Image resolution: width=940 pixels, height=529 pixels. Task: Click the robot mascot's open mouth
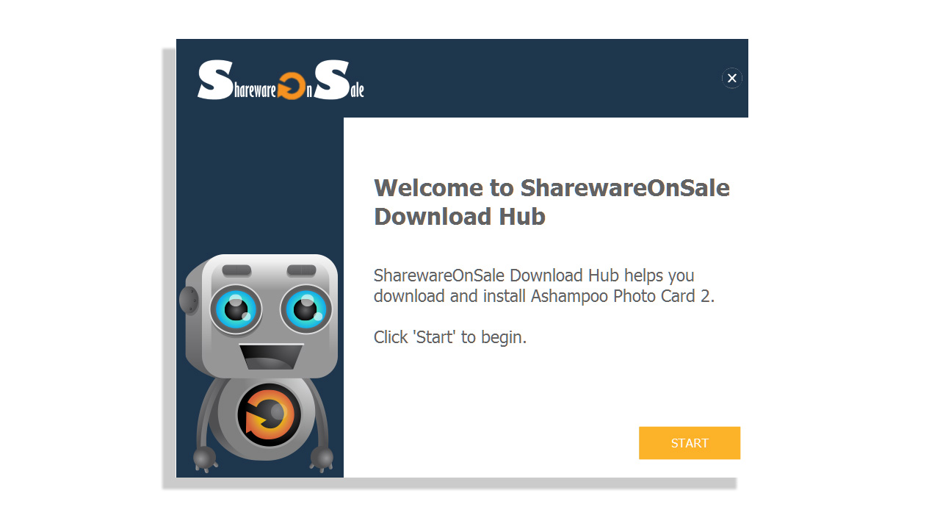click(x=271, y=357)
